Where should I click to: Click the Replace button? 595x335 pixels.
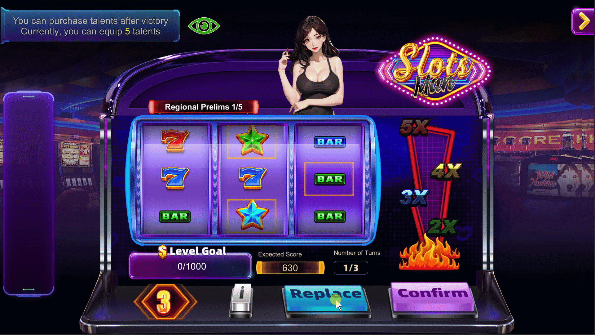click(x=326, y=299)
